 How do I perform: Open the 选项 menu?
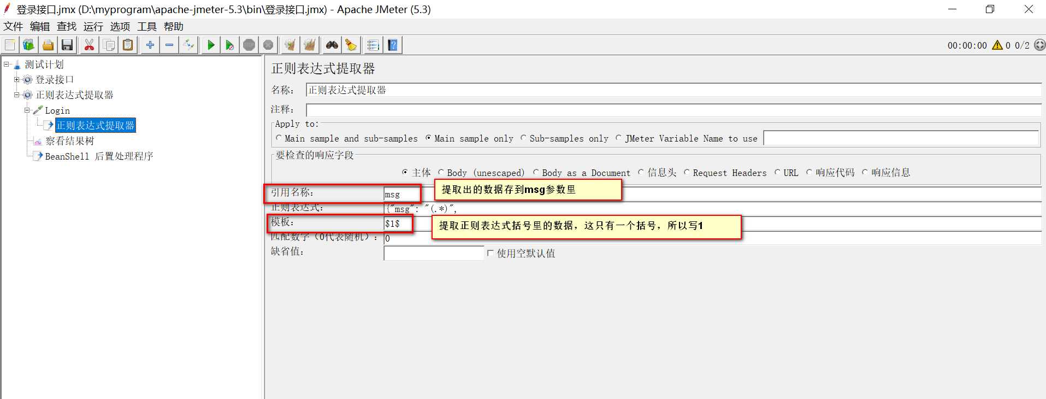coord(120,26)
